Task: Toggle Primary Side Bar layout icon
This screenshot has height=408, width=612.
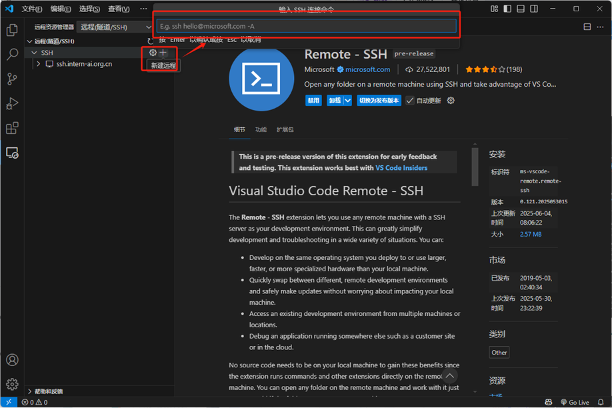Action: 507,9
